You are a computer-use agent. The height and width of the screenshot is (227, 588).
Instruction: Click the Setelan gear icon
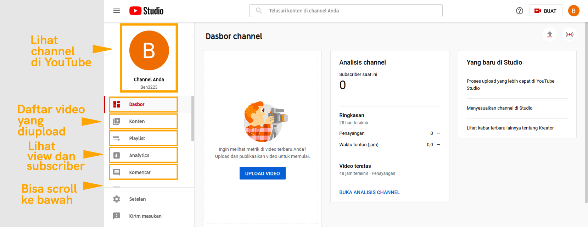[117, 199]
